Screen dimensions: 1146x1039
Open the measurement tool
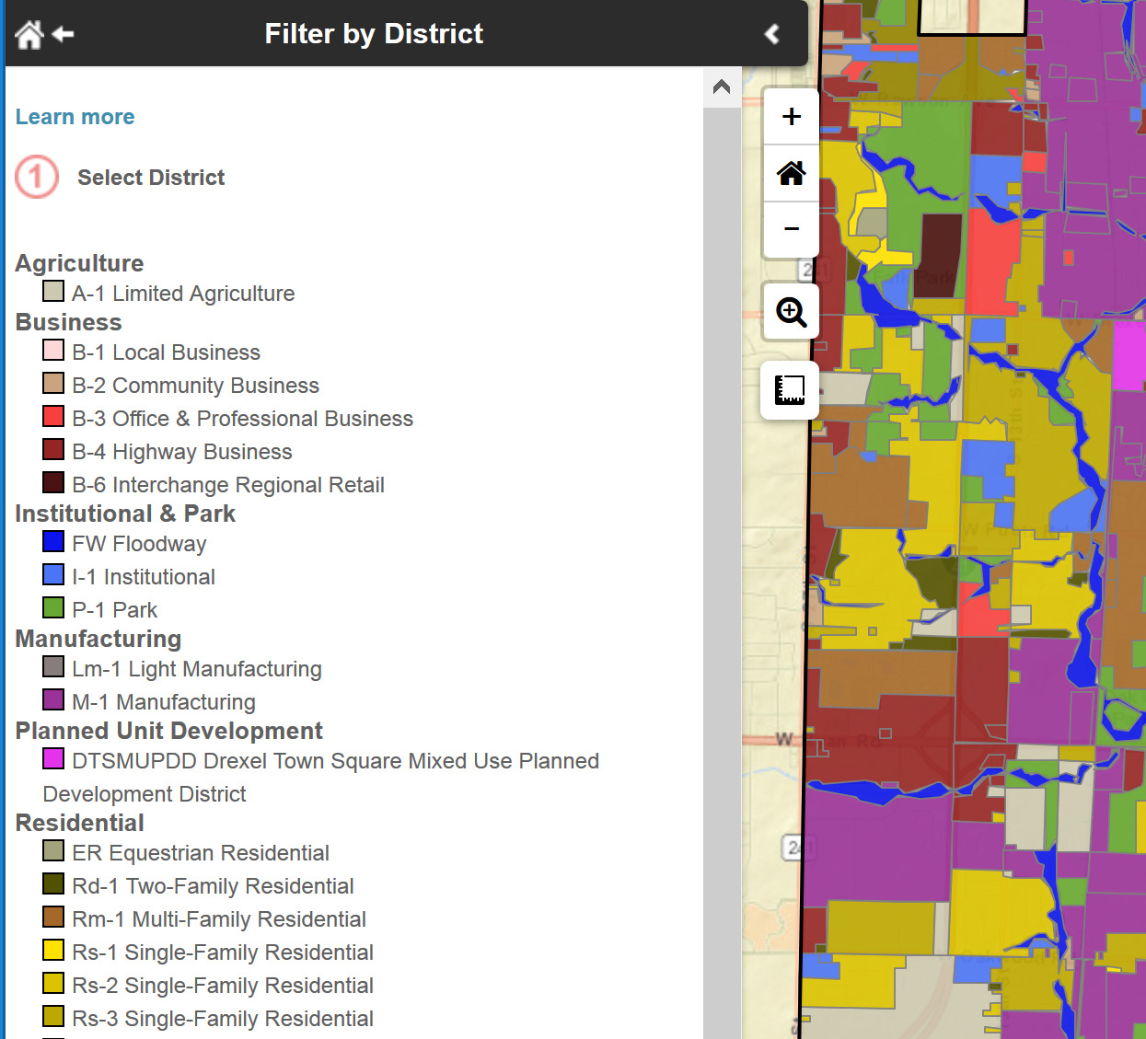click(x=790, y=389)
